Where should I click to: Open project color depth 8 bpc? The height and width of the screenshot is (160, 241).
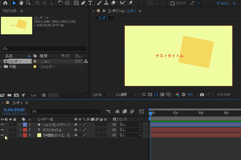point(34,95)
